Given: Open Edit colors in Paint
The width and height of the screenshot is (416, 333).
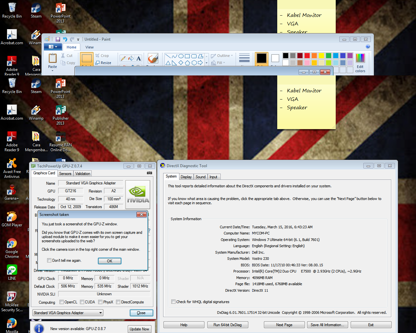Looking at the screenshot, I should pos(360,63).
